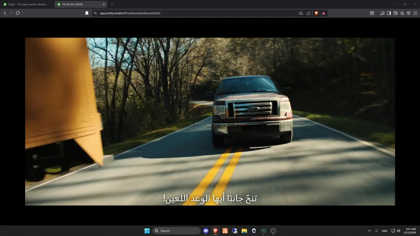The height and width of the screenshot is (236, 420).
Task: Click the microphone tray icon
Action: point(376,231)
